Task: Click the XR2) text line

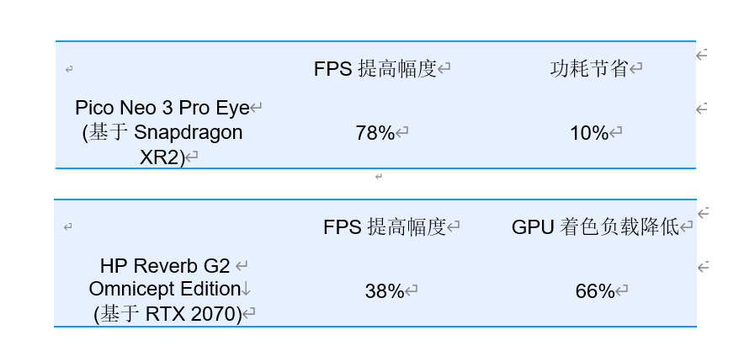Action: coord(162,157)
